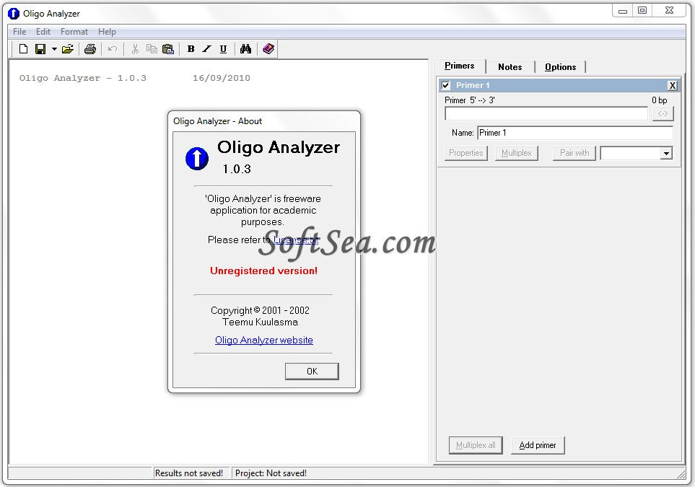Remove Primer 1 with its X button
The height and width of the screenshot is (487, 695).
coord(673,86)
